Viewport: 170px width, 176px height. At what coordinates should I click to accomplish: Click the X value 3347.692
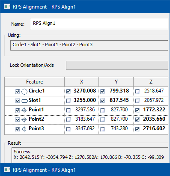[x=85, y=128]
